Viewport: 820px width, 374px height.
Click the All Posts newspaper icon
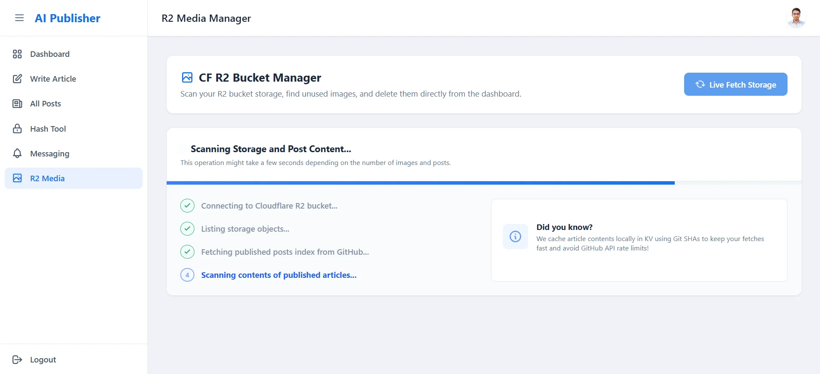17,103
